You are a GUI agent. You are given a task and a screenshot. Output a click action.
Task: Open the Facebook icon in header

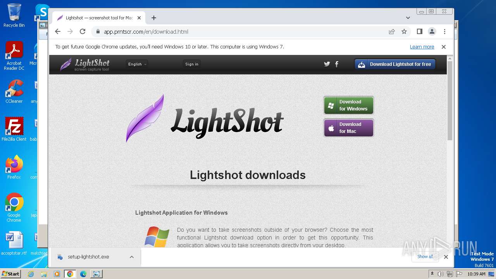click(337, 64)
